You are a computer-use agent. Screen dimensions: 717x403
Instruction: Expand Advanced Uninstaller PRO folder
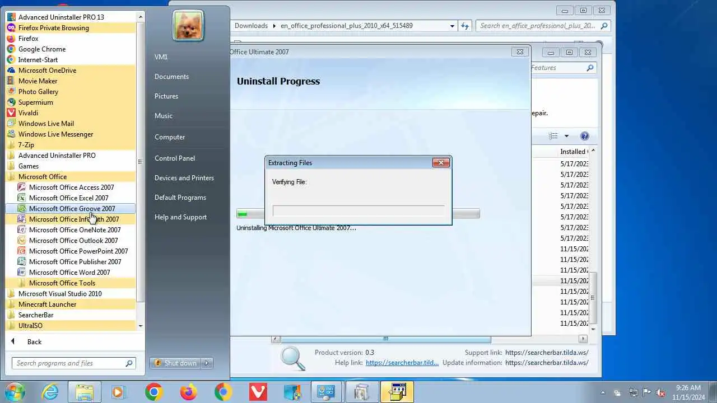pos(71,155)
